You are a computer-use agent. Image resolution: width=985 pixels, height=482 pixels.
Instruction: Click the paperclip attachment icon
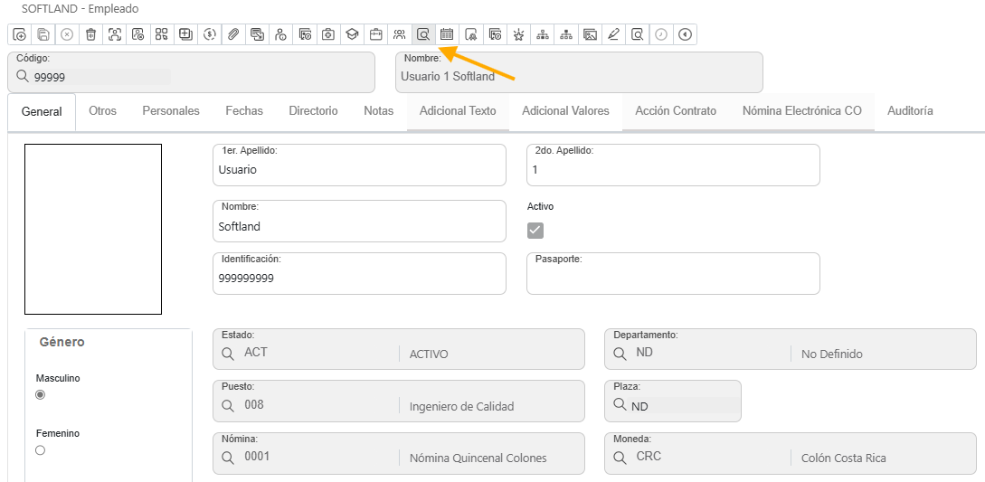click(x=232, y=34)
